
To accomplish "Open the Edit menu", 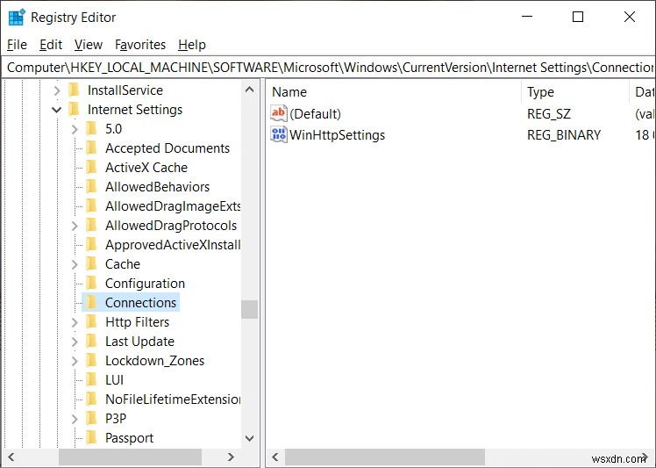I will [x=51, y=45].
